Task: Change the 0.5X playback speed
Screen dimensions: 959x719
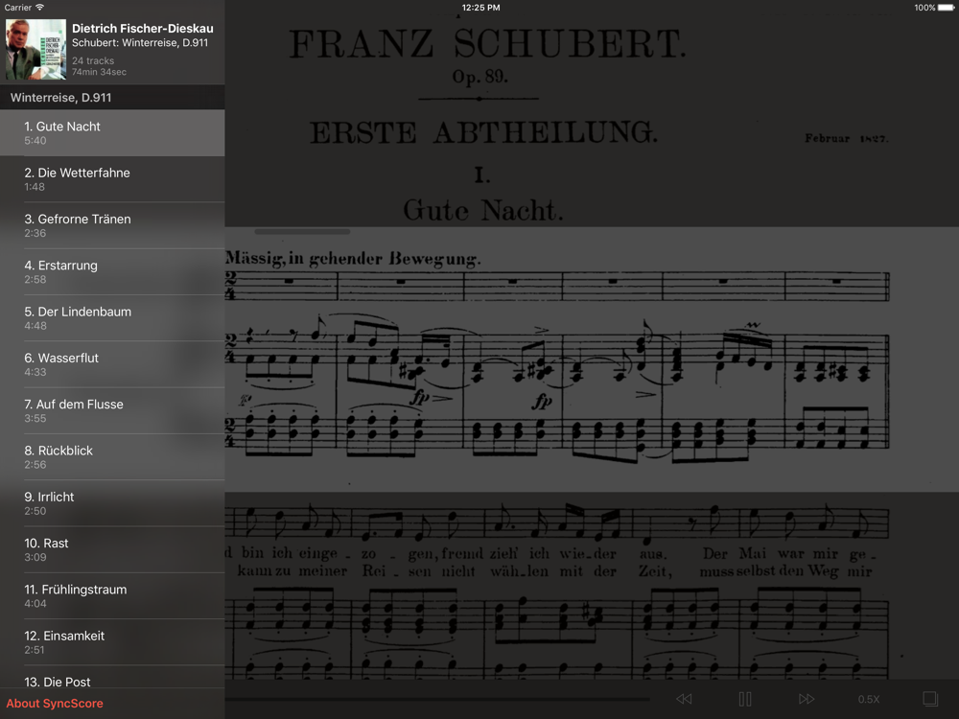Action: pyautogui.click(x=869, y=699)
